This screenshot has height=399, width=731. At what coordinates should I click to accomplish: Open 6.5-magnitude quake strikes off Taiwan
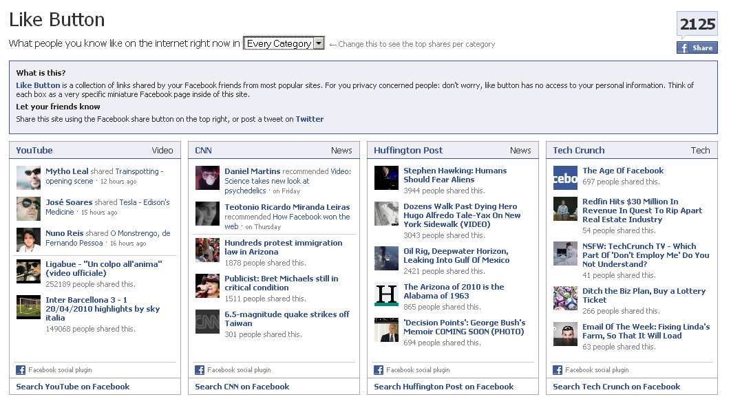click(x=287, y=319)
